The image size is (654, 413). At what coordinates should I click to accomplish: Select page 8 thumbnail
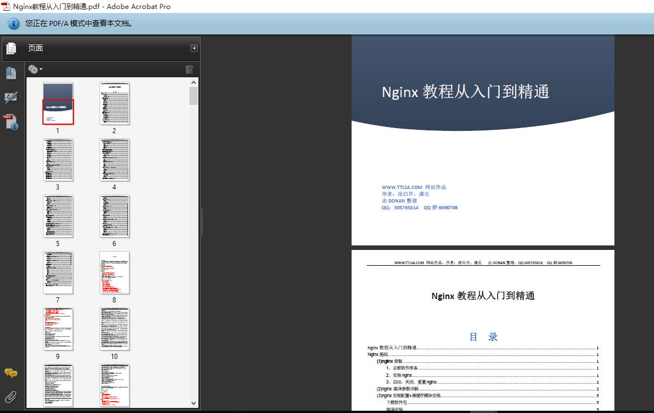[x=115, y=273]
